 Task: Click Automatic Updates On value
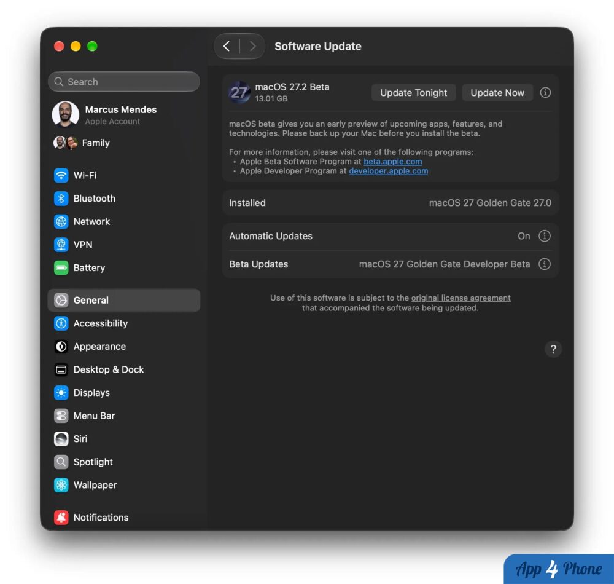pyautogui.click(x=524, y=236)
